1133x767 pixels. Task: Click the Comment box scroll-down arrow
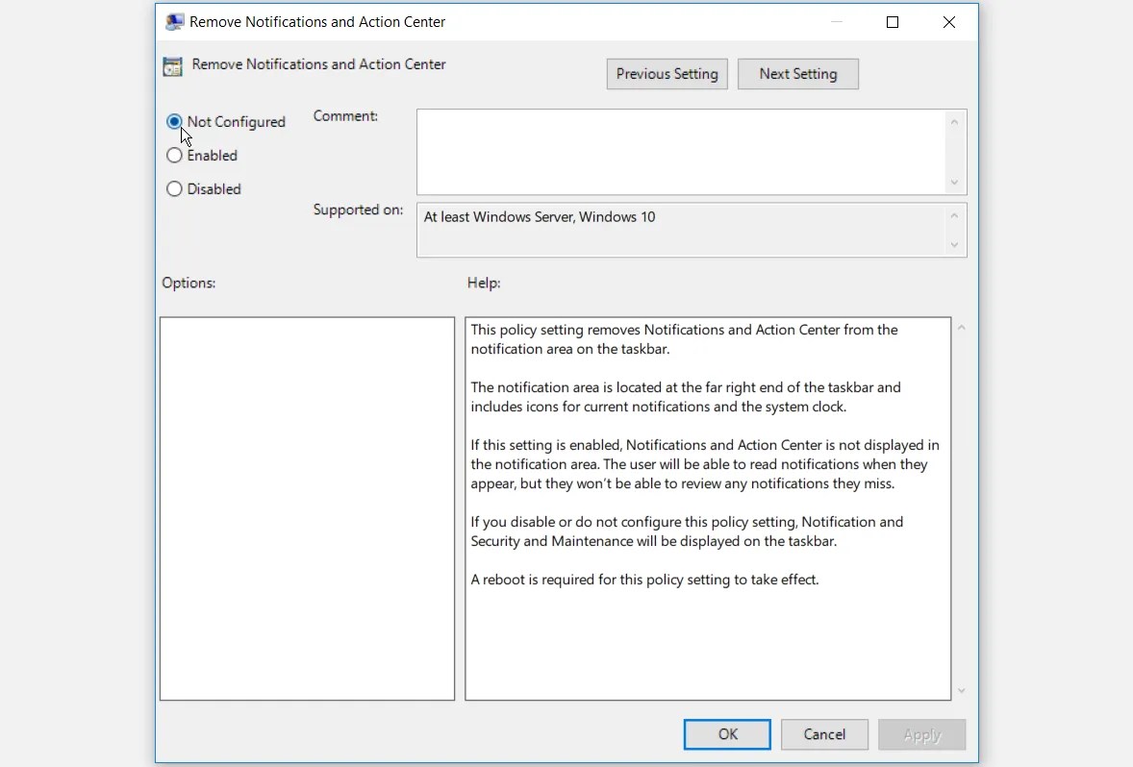click(x=954, y=181)
